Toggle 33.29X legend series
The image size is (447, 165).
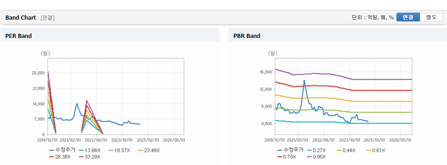coord(90,157)
